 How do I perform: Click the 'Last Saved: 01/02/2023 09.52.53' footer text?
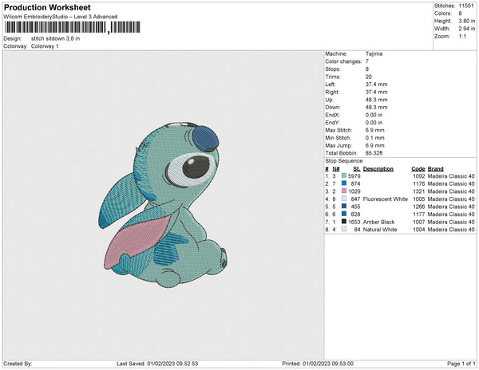(x=157, y=364)
